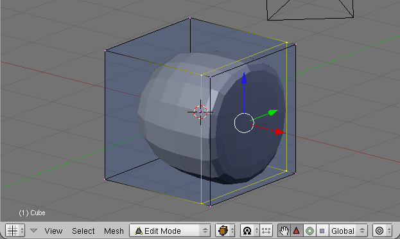Click the red X-axis manipulator arrow
400x239 pixels.
tap(280, 132)
